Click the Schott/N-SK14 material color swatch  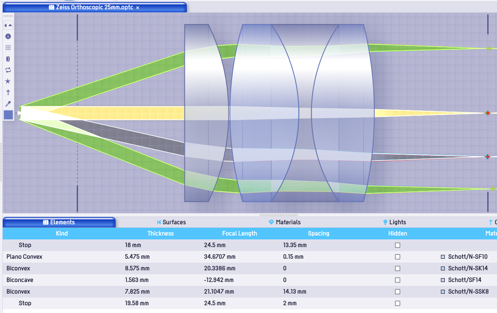coord(443,268)
